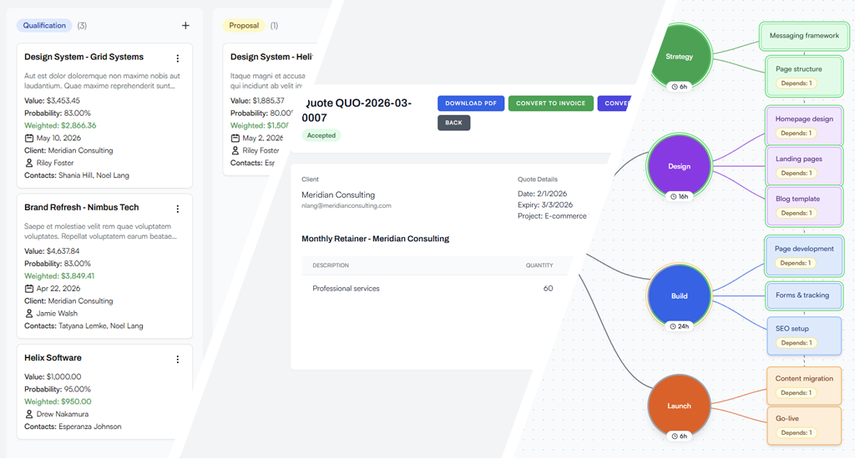Select the Proposal stage label
This screenshot has height=459, width=855.
coord(244,26)
